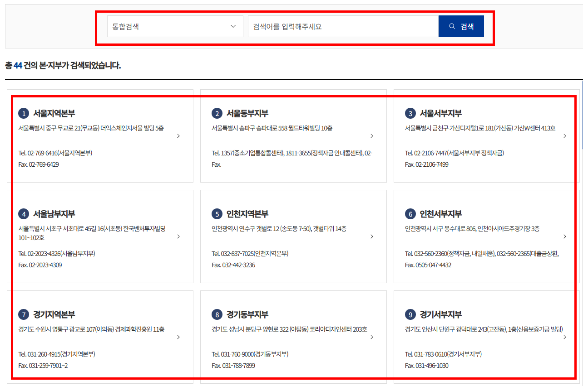583x386 pixels.
Task: Open the 인천지역본부 branch title
Action: 247,214
